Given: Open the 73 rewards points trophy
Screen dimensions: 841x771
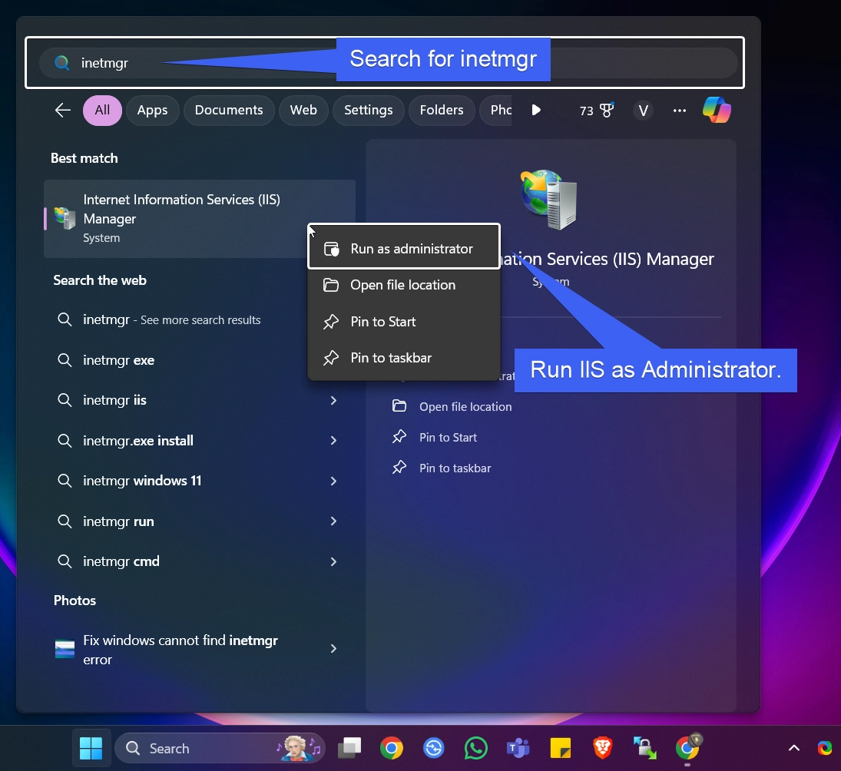Looking at the screenshot, I should pyautogui.click(x=597, y=111).
